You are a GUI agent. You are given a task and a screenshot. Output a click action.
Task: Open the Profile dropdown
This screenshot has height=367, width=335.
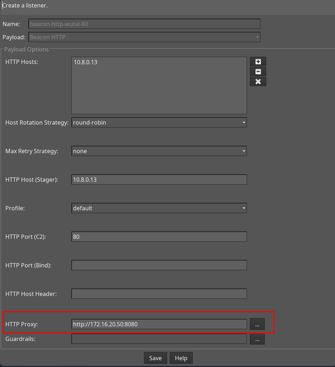coord(159,208)
